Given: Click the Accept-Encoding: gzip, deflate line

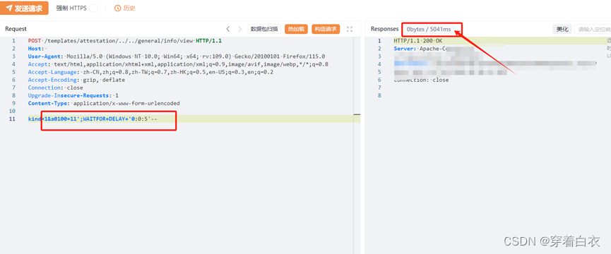Looking at the screenshot, I should tap(76, 80).
